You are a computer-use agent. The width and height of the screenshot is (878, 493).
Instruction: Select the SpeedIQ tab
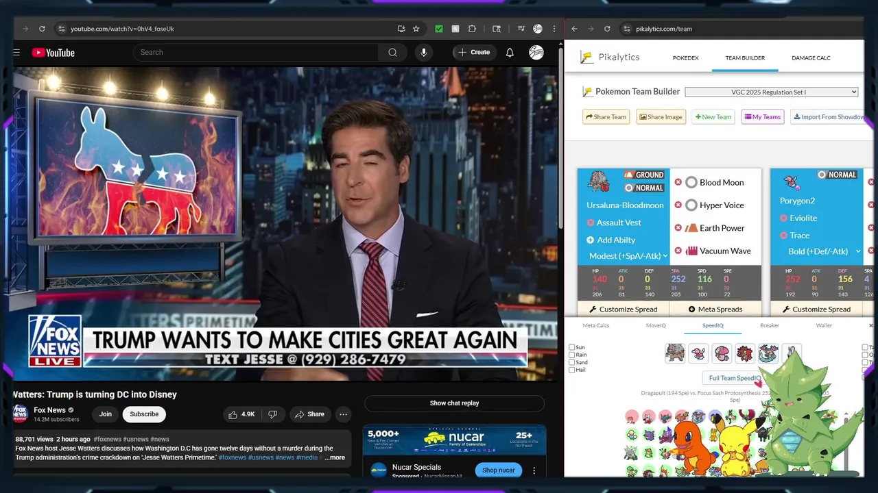pos(713,325)
